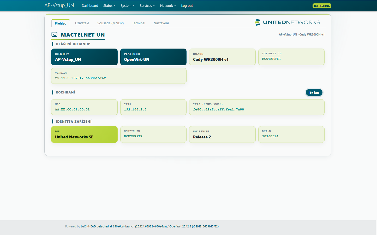377x235 pixels.
Task: Click the AP-Vstup_UN · Cudy WR3000H v1 caption
Action: (302, 34)
